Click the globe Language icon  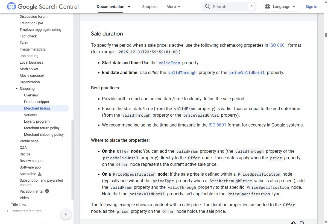[x=268, y=7]
